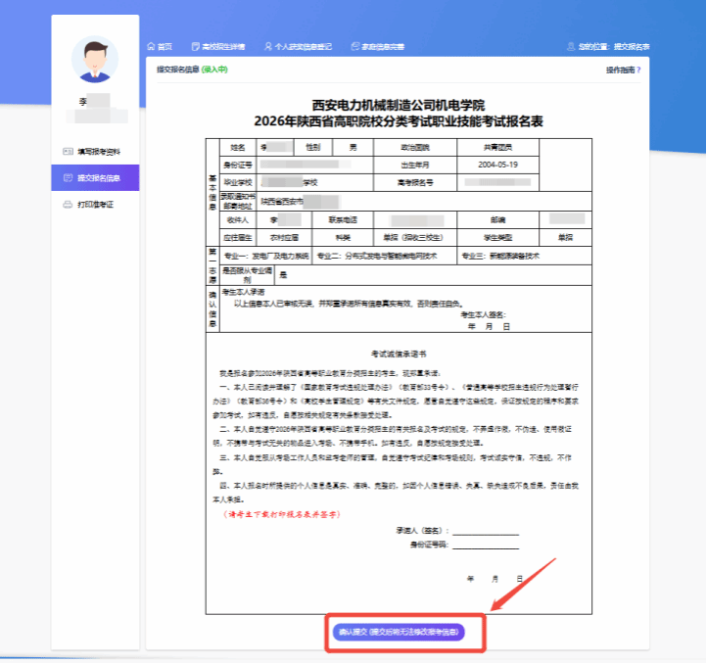Click the current location user icon
The width and height of the screenshot is (707, 664).
(x=571, y=46)
